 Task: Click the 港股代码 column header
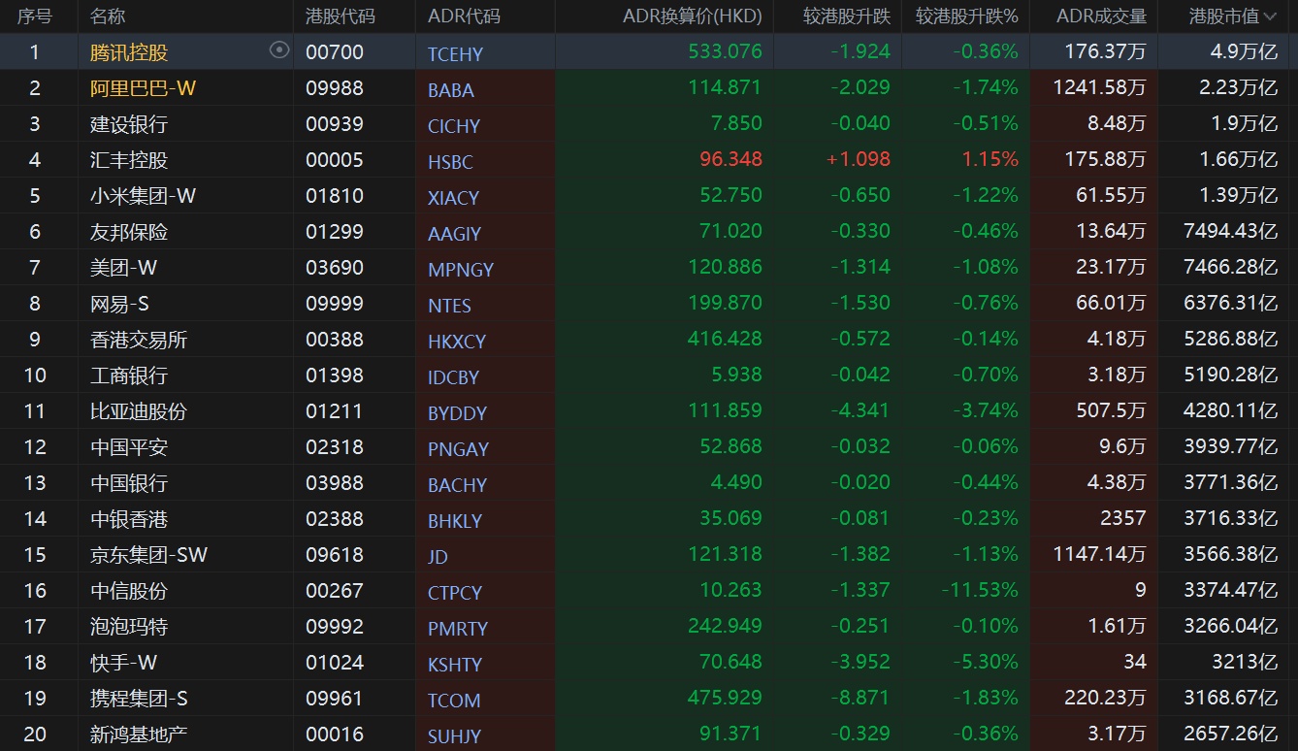click(x=340, y=16)
